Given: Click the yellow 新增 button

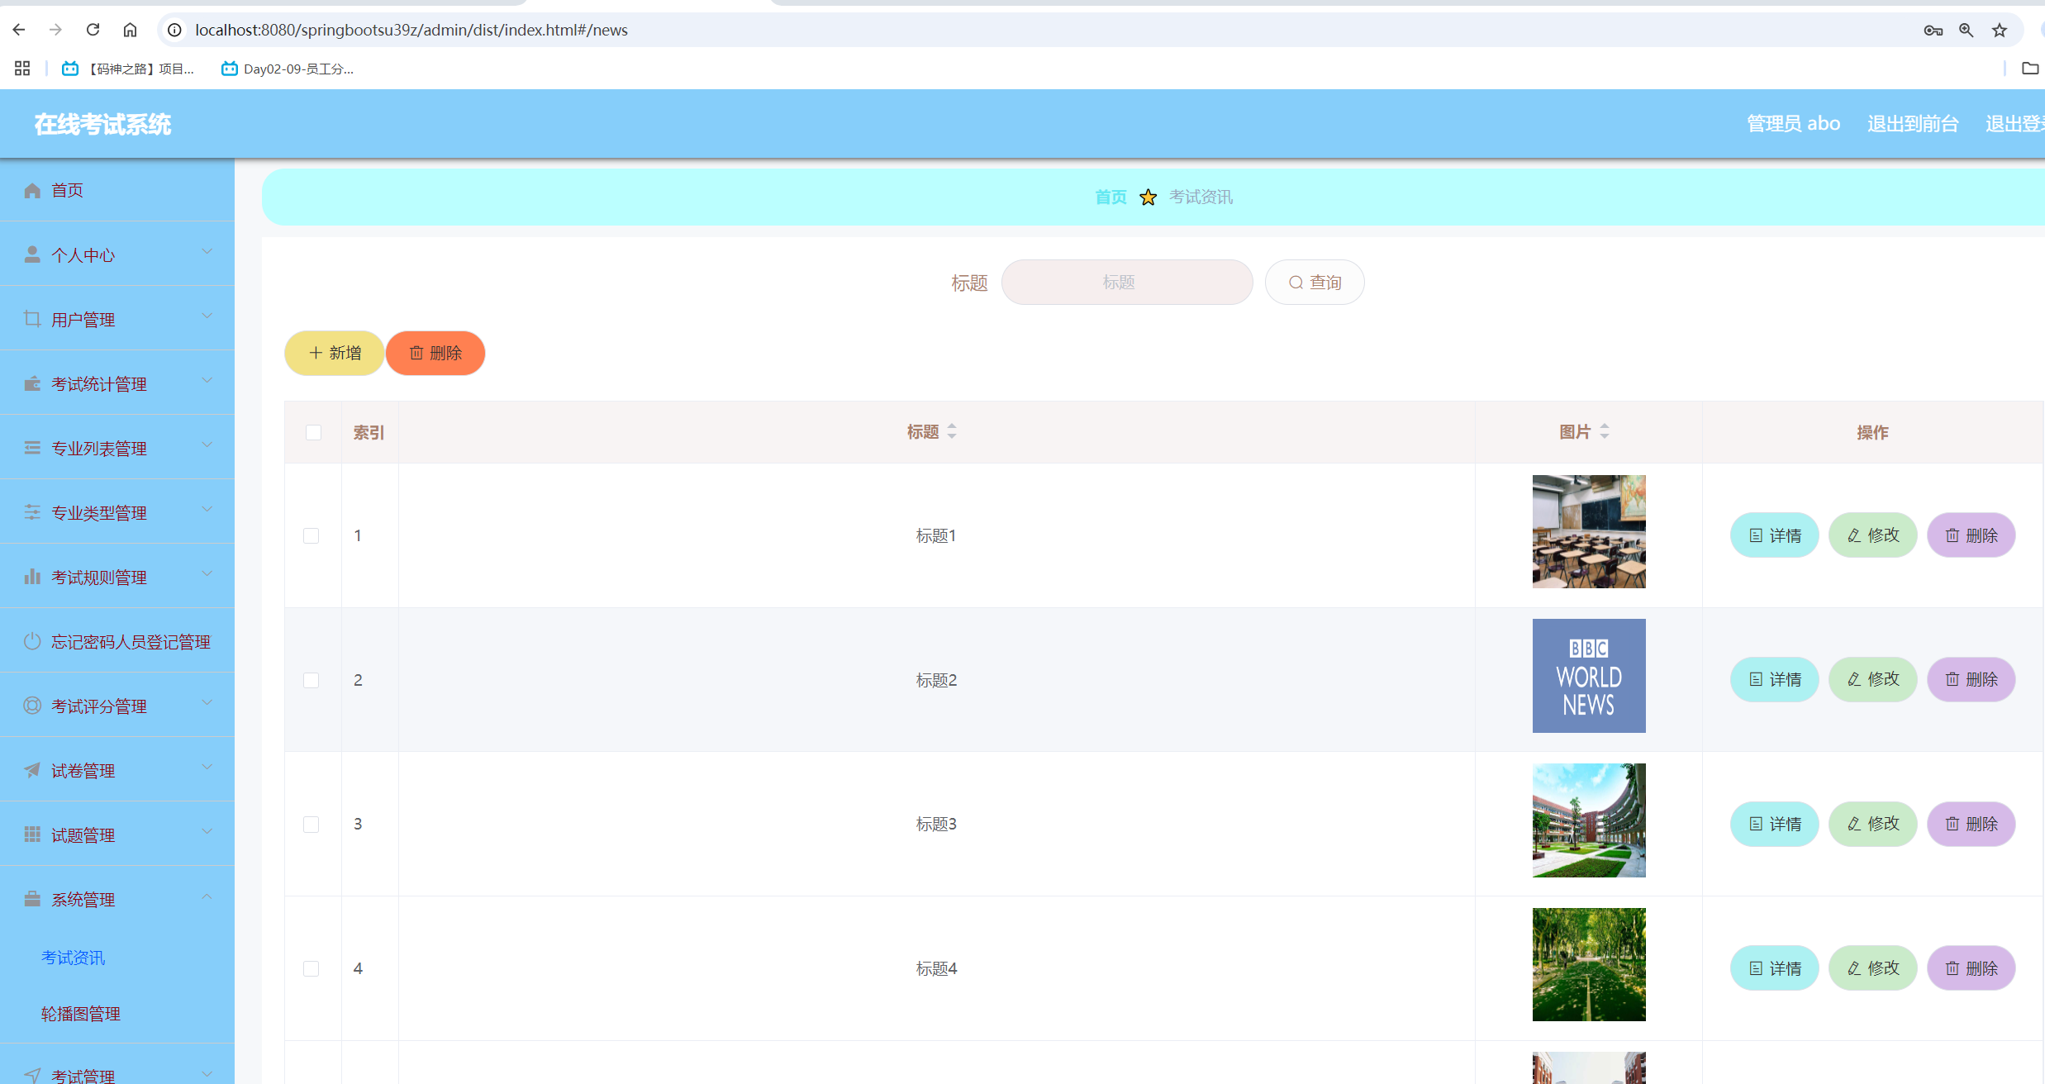Looking at the screenshot, I should pyautogui.click(x=334, y=353).
